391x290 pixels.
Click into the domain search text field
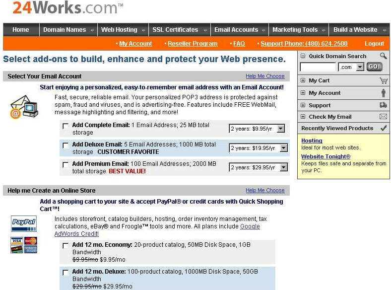click(318, 67)
